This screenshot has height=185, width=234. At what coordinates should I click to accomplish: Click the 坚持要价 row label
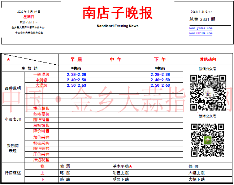41,114
